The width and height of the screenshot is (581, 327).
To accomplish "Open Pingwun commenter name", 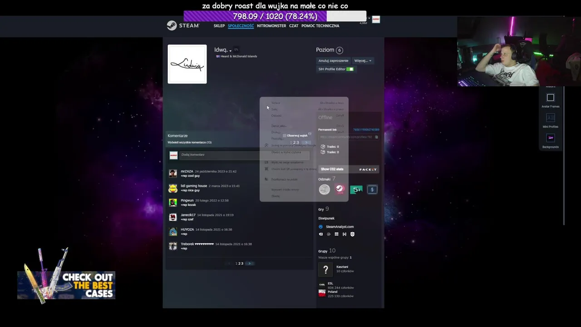I will 187,200.
